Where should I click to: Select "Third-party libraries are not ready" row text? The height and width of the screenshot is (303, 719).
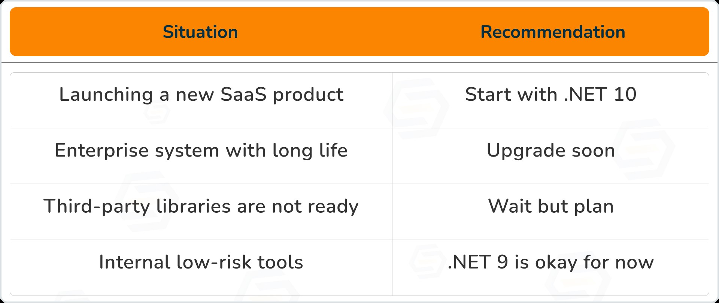(x=201, y=206)
